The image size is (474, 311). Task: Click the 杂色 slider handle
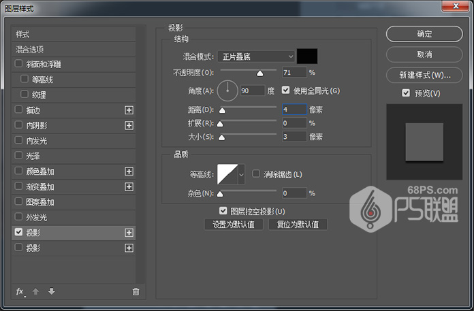220,194
